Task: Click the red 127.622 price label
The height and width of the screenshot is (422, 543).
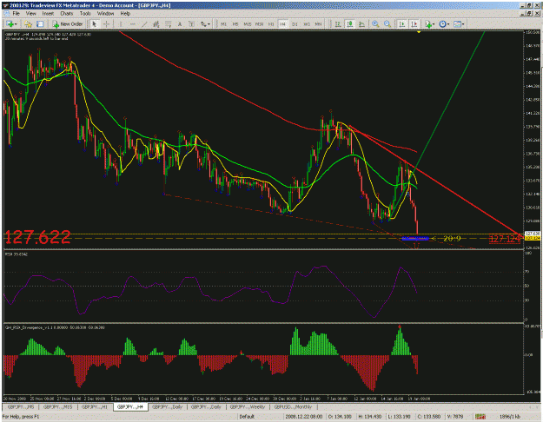Action: pyautogui.click(x=37, y=237)
